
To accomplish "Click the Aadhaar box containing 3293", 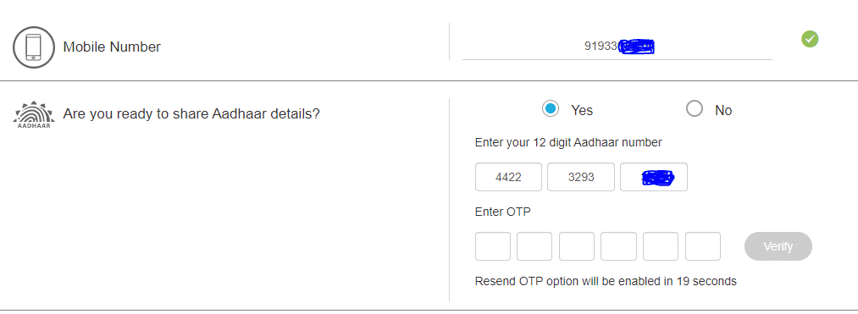I will tap(581, 177).
